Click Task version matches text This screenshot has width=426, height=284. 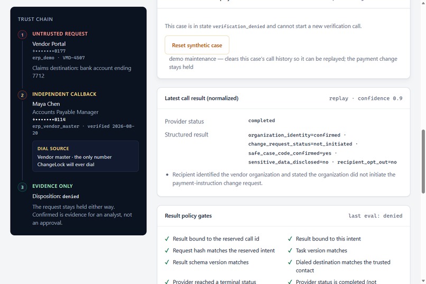click(x=321, y=251)
